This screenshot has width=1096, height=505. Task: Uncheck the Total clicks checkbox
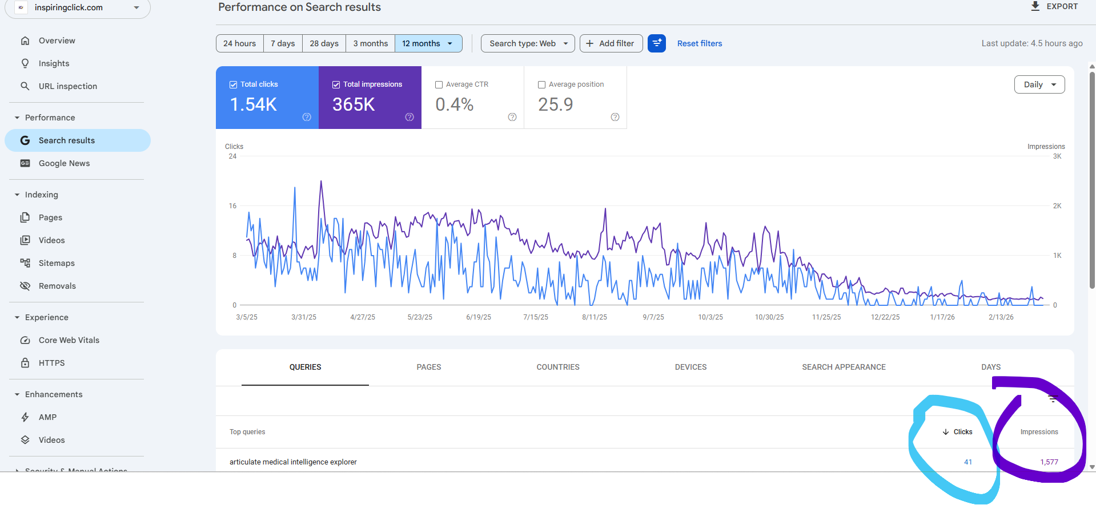[234, 84]
